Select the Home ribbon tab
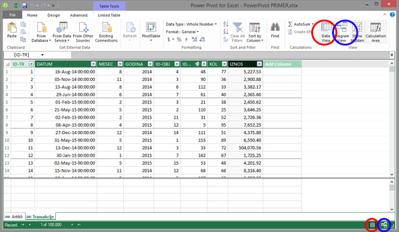Viewport: 399px width, 232px height. (32, 15)
